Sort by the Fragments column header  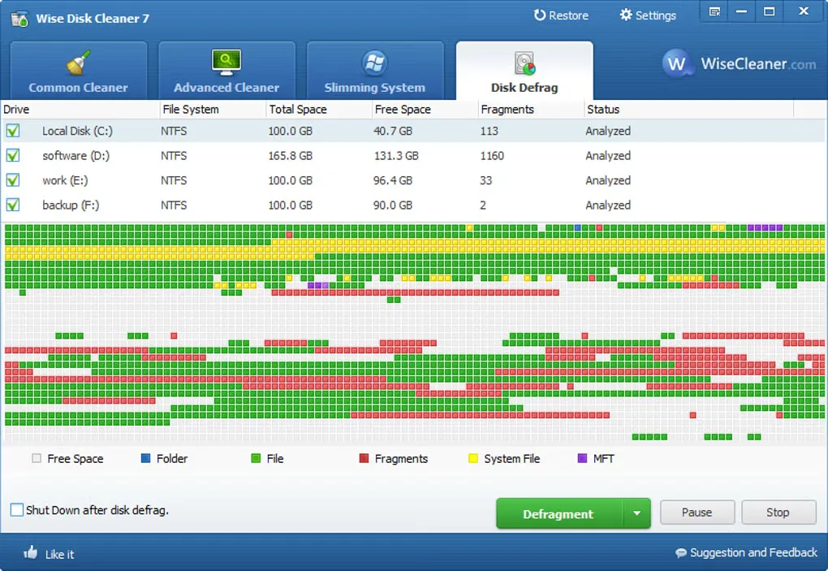click(x=531, y=110)
